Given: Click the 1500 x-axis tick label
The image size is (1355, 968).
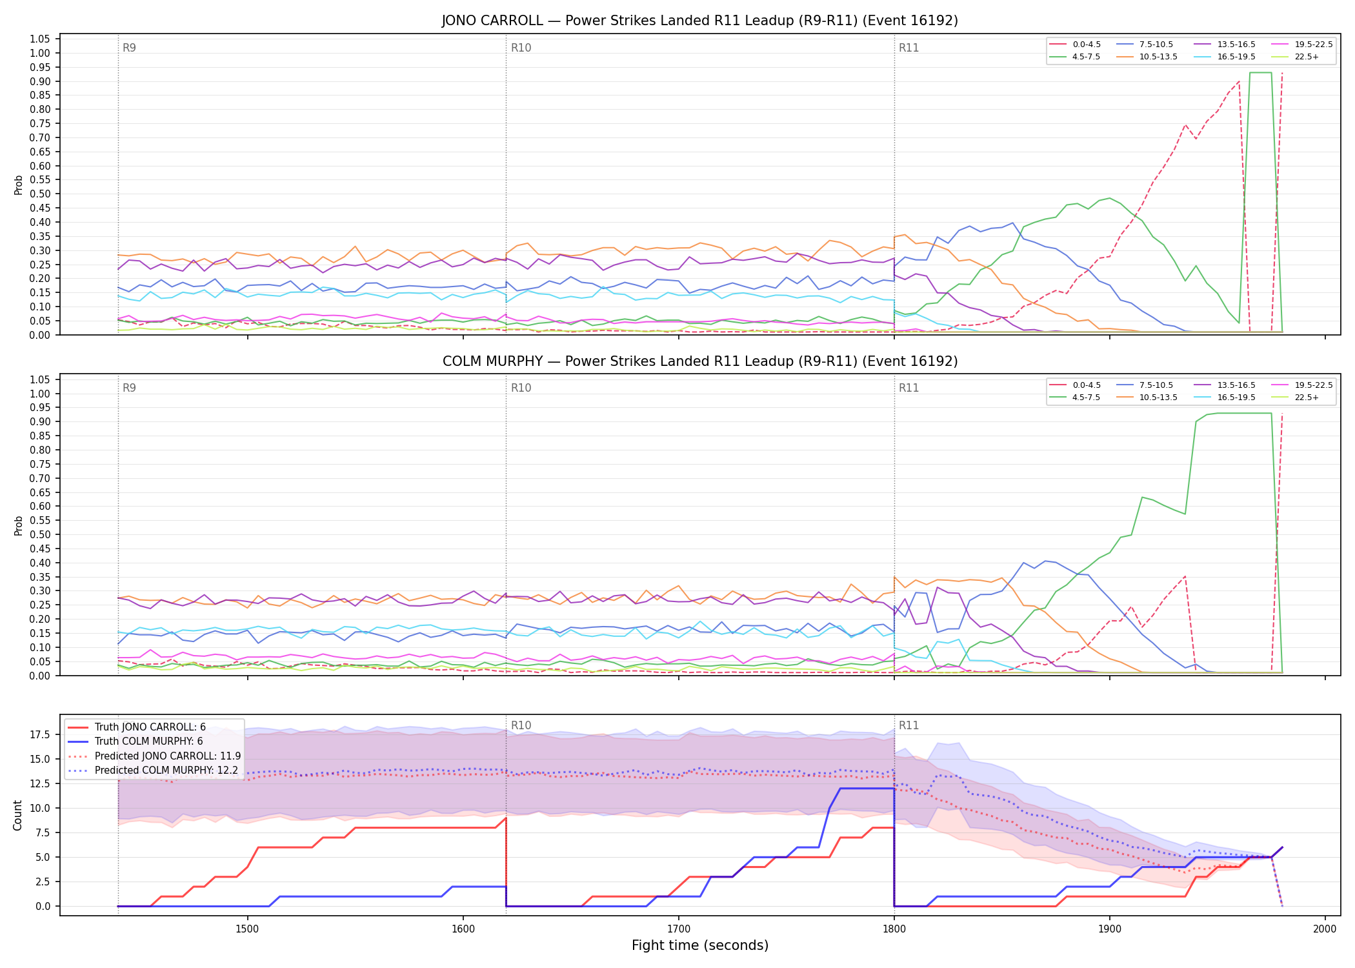Looking at the screenshot, I should [248, 929].
